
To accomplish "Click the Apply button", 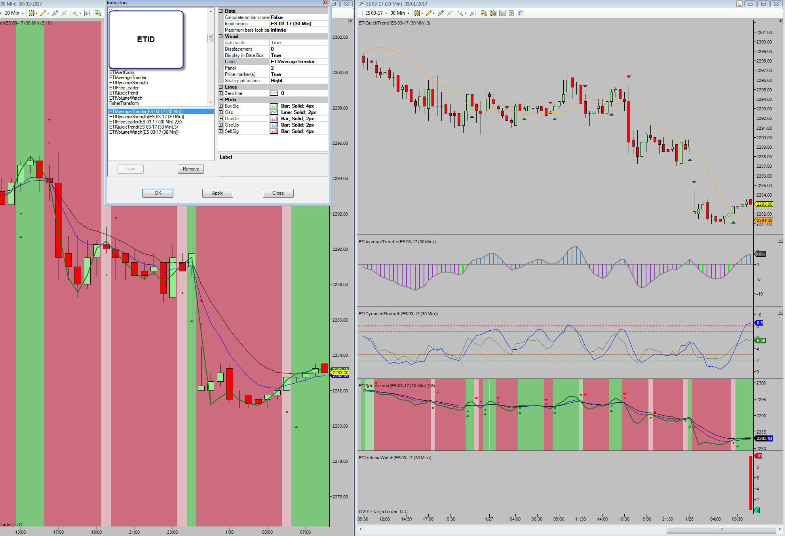I will 217,193.
